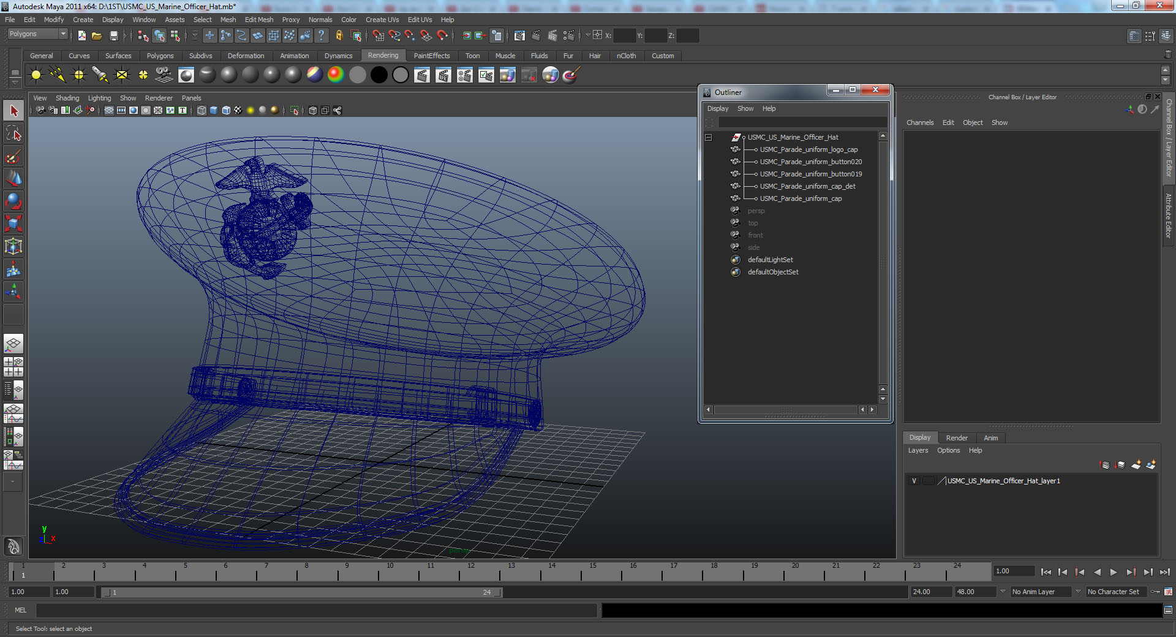Open the Polygons menu set dropdown

(37, 34)
